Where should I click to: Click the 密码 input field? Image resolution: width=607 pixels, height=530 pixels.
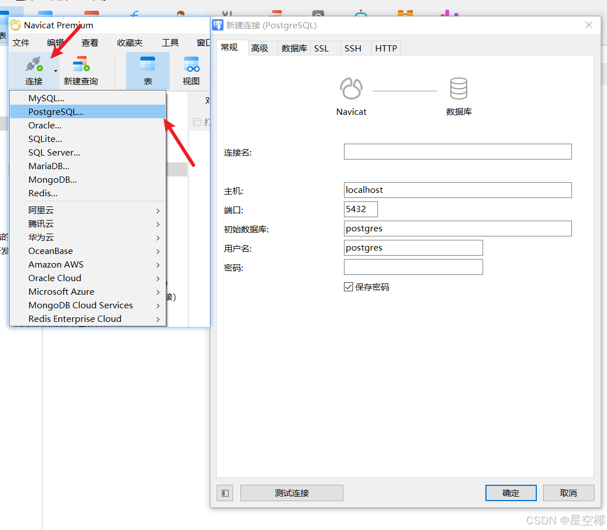pyautogui.click(x=413, y=267)
